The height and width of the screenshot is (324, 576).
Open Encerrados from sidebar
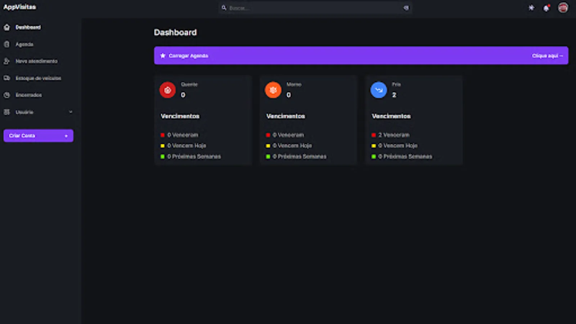(29, 95)
